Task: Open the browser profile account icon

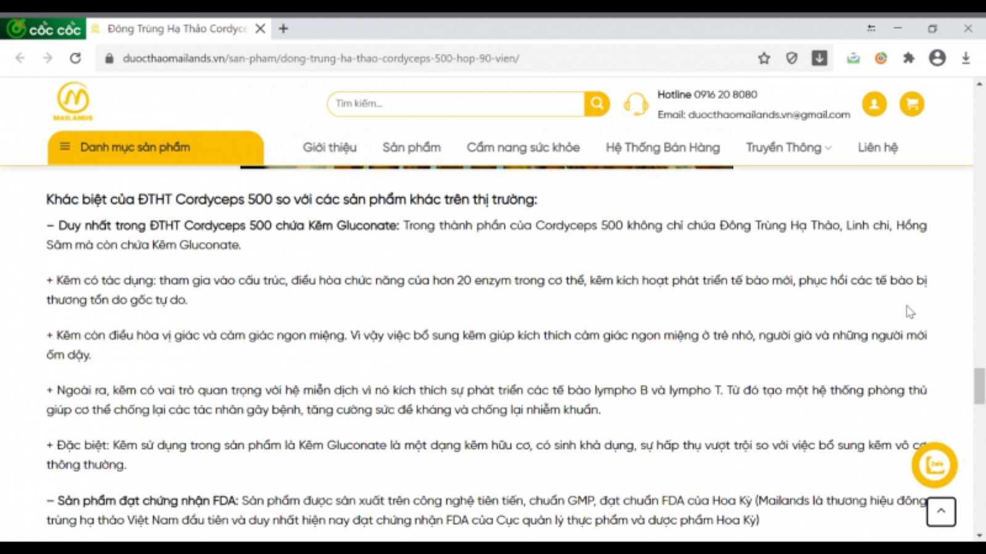Action: point(937,58)
